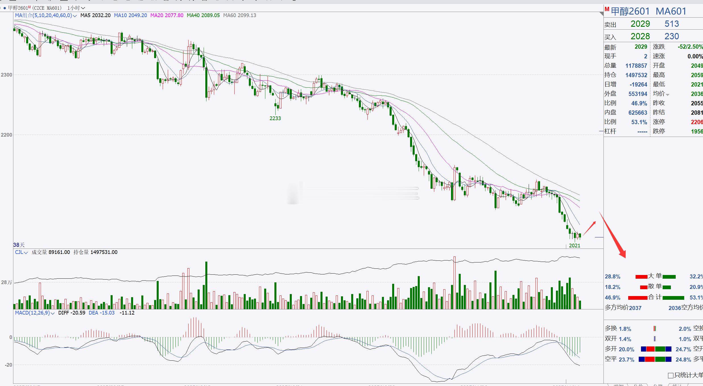The width and height of the screenshot is (703, 386).
Task: Click the small arrow beside 均价
Action: pyautogui.click(x=667, y=95)
